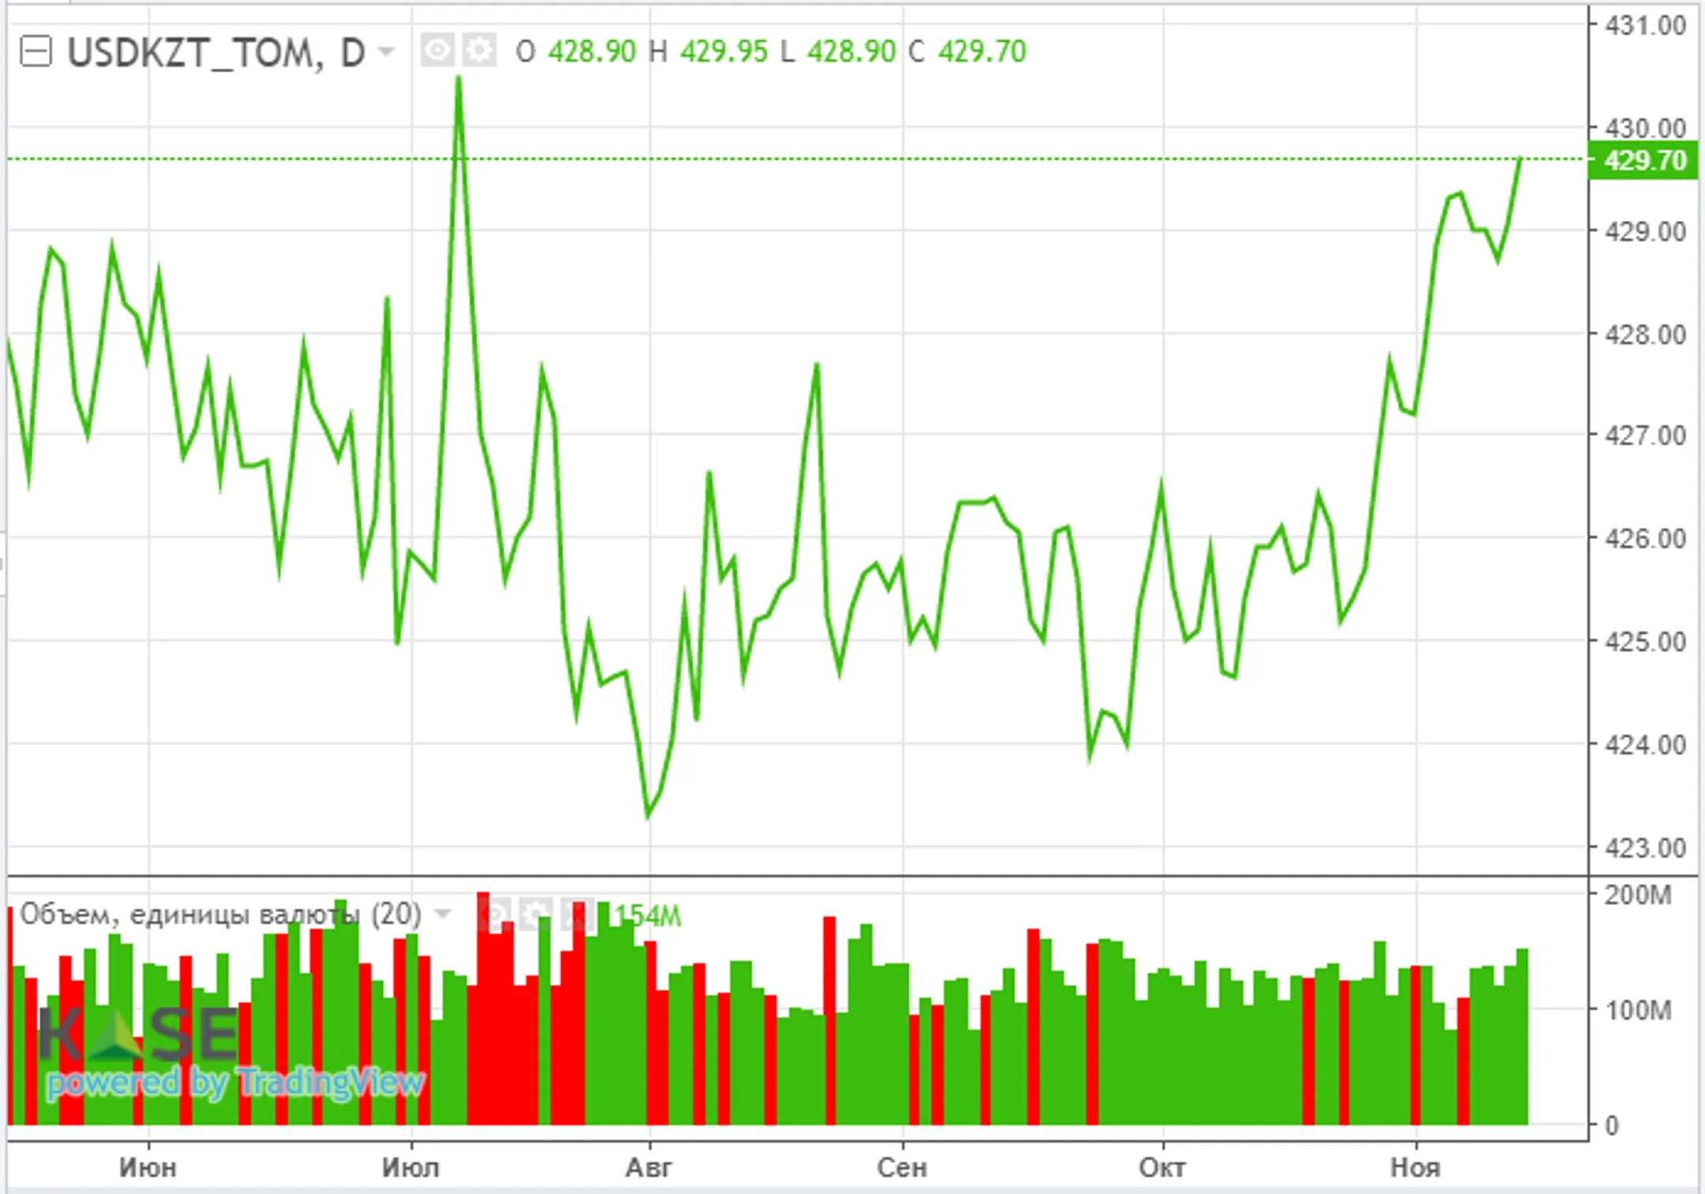Click the KASE logo
The width and height of the screenshot is (1705, 1194).
point(137,1032)
